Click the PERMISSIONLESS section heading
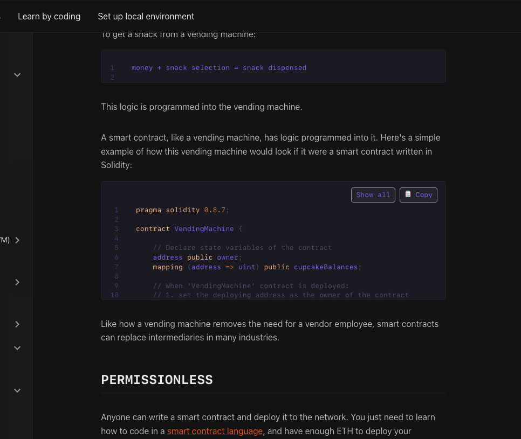 click(156, 379)
